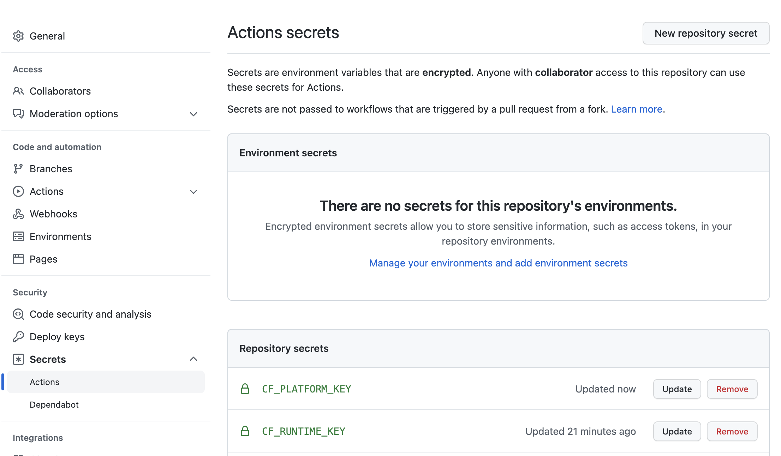
Task: Click the Pages browser icon
Action: pyautogui.click(x=18, y=259)
